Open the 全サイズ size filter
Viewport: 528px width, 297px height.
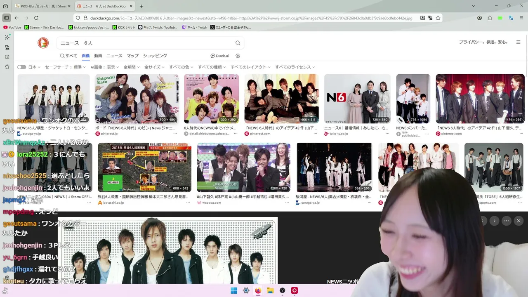click(x=154, y=67)
